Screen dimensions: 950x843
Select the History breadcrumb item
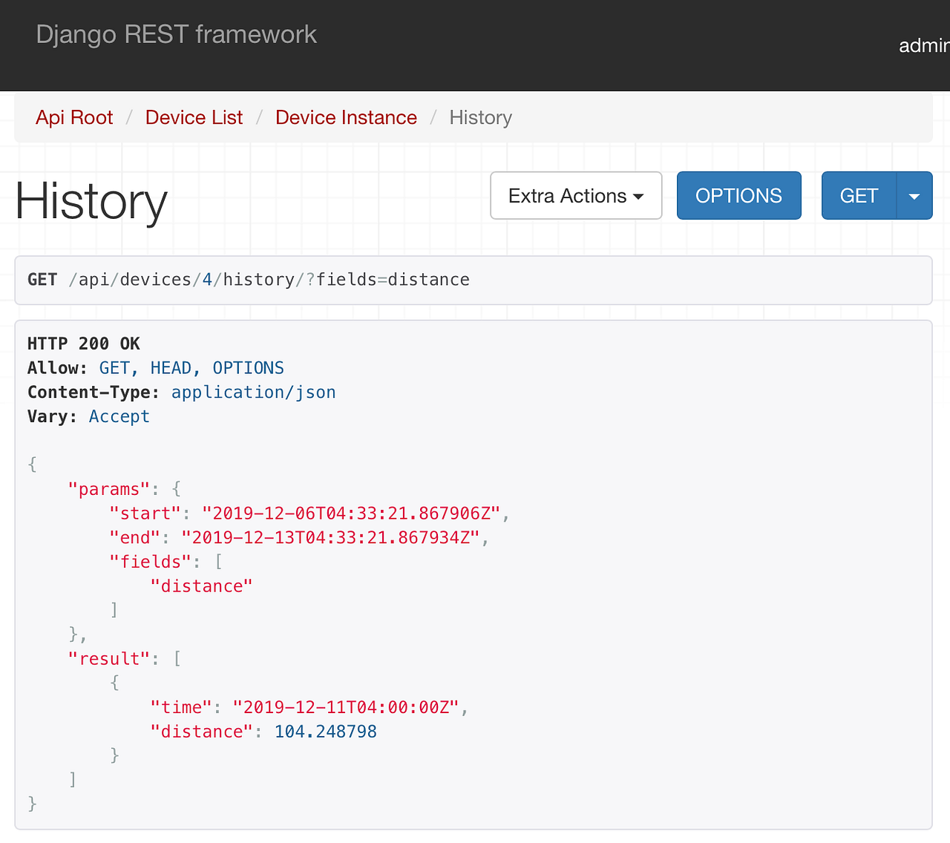click(x=480, y=117)
